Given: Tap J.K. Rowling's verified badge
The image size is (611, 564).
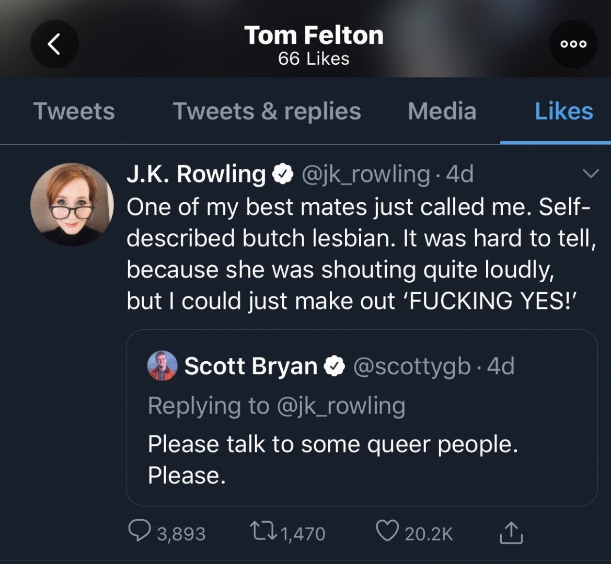Looking at the screenshot, I should tap(283, 174).
